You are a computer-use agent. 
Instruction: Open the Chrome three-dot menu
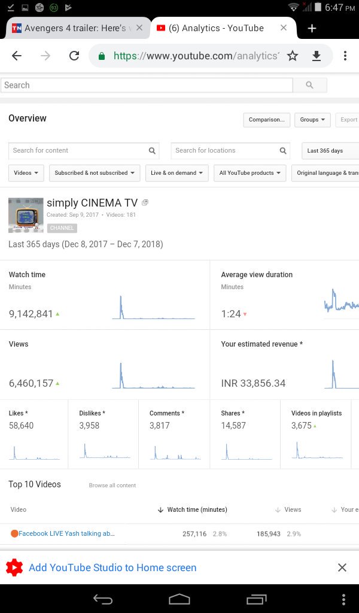[x=345, y=56]
